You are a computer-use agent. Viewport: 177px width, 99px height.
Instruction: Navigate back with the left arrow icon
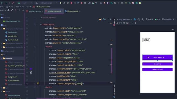(6, 3)
